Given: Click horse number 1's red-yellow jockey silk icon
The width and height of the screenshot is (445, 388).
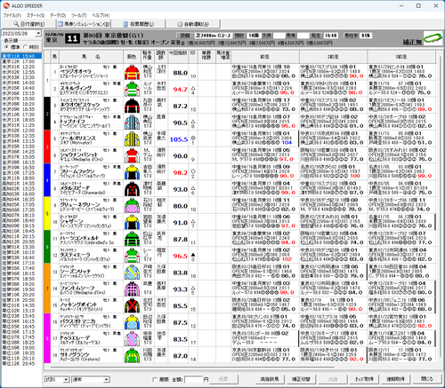Looking at the screenshot, I should click(x=132, y=73).
